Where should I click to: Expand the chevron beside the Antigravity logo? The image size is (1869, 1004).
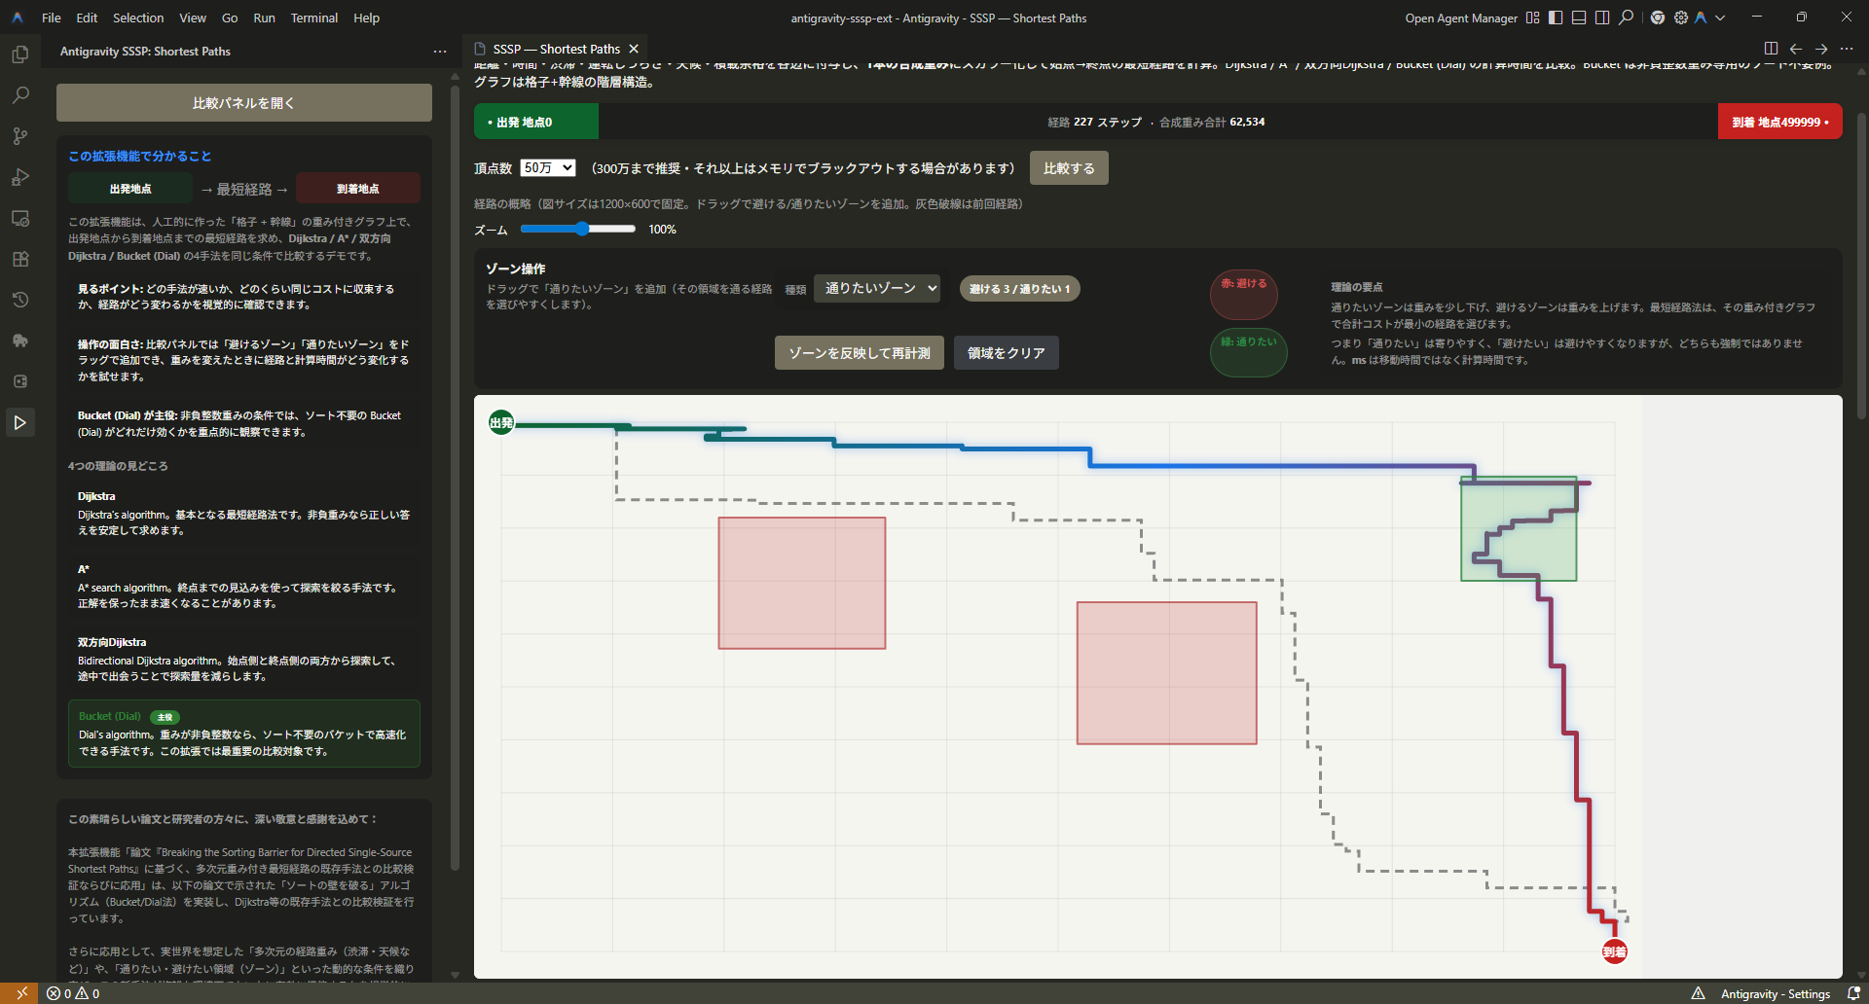[x=1720, y=18]
